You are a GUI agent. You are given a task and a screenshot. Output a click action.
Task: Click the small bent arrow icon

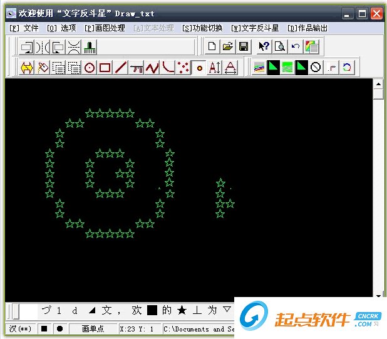[331, 68]
